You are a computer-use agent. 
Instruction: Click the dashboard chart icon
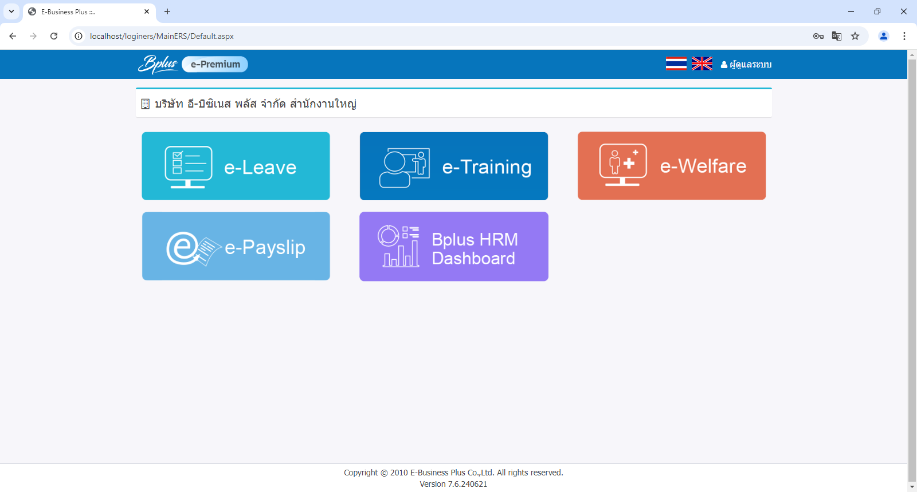tap(398, 246)
